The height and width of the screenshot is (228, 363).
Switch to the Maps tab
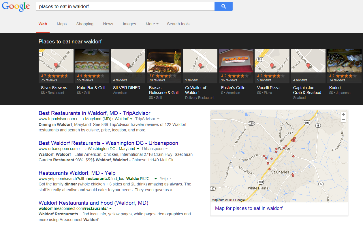(x=62, y=24)
